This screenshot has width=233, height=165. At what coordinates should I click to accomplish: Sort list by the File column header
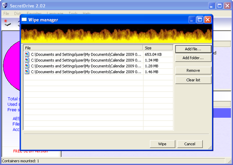coord(83,48)
